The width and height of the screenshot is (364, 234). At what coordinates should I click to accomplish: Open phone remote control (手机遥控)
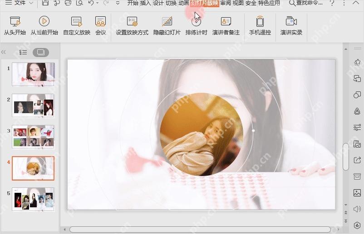tap(260, 26)
